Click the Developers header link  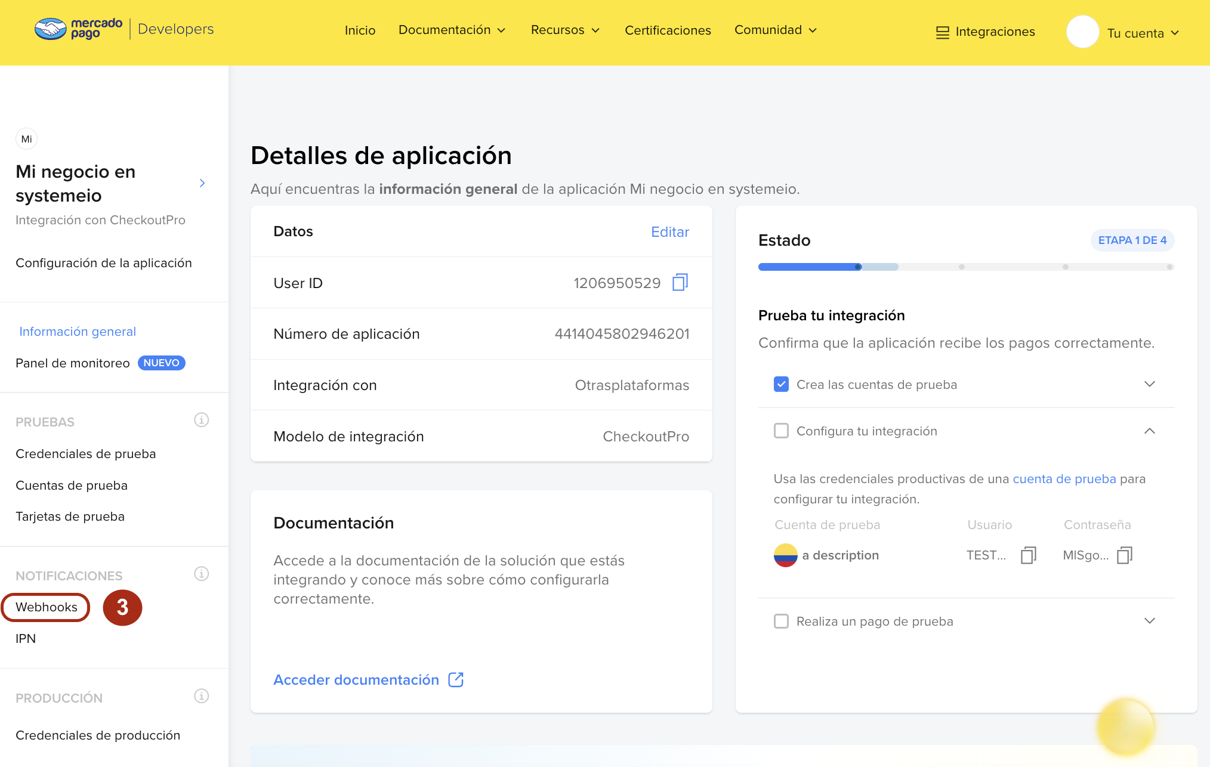coord(175,29)
